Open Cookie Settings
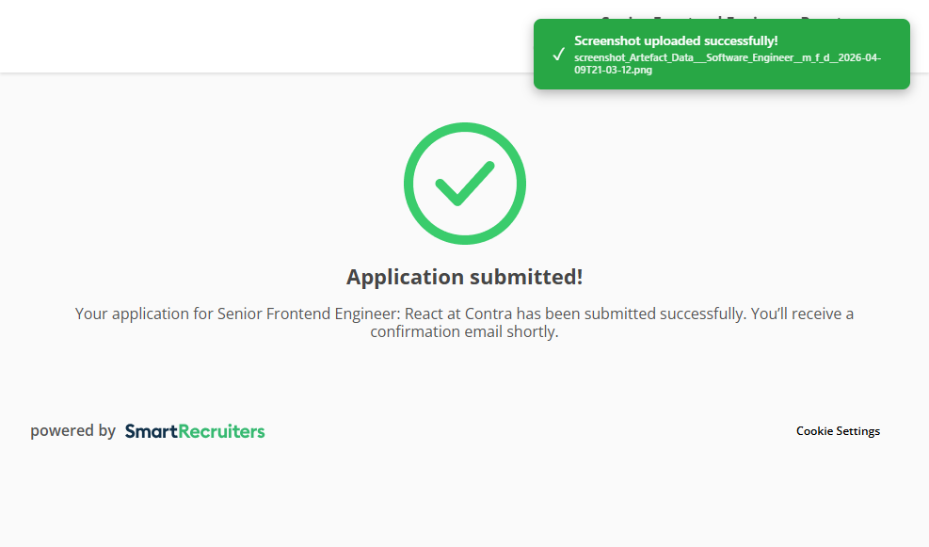Viewport: 929px width, 547px height. [838, 431]
